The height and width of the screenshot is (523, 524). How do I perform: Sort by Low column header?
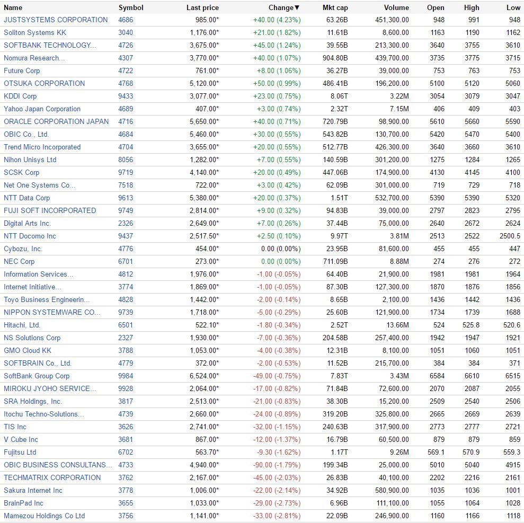click(x=513, y=8)
